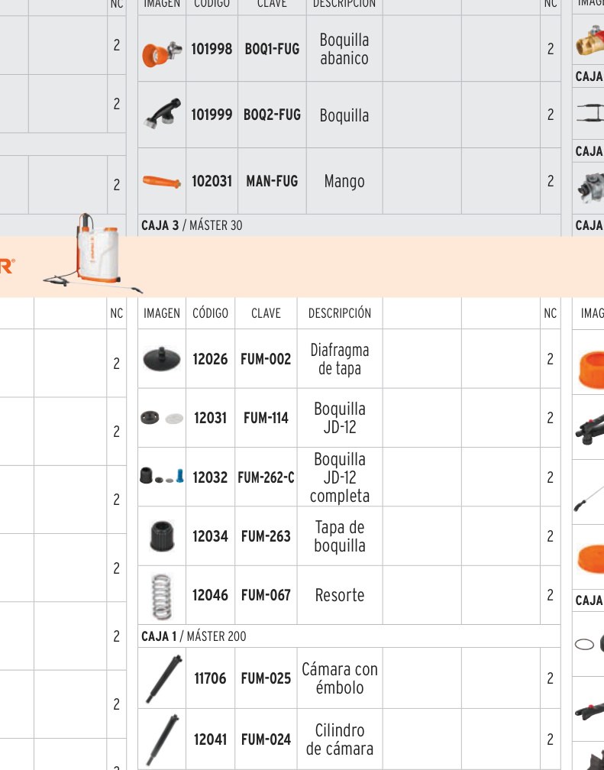Select key FUM-067

click(x=266, y=595)
